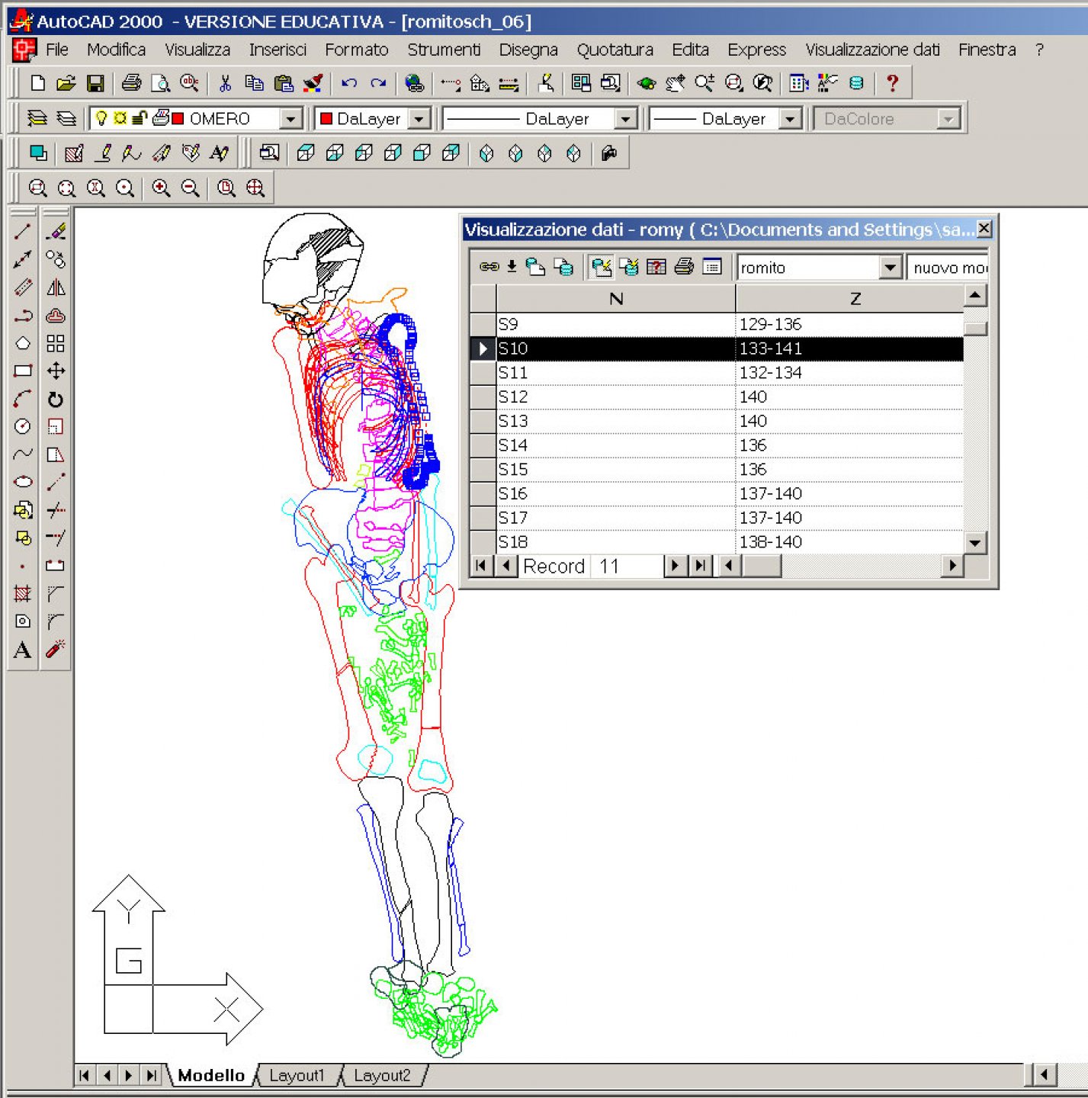Image resolution: width=1088 pixels, height=1098 pixels.
Task: Cut selection with the scissors icon
Action: (x=225, y=83)
